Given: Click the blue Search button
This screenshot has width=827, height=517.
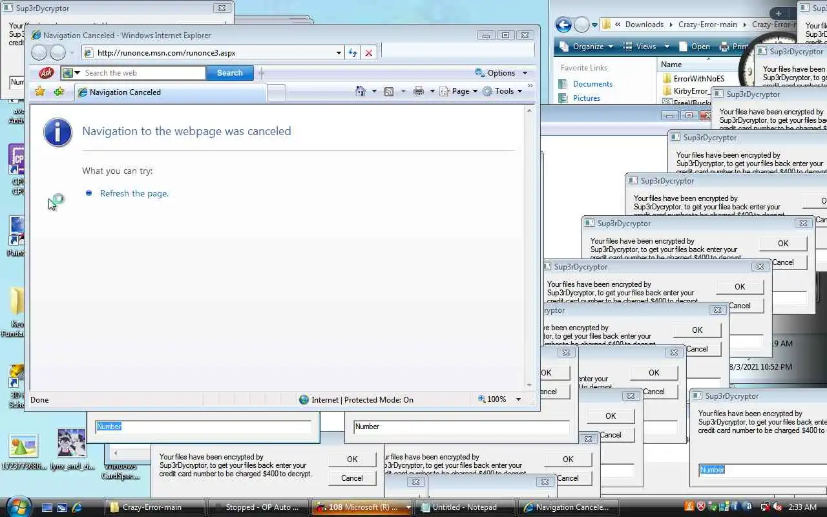Looking at the screenshot, I should click(229, 73).
